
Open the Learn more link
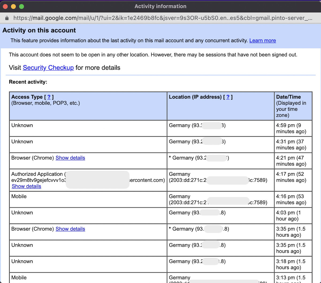262,41
